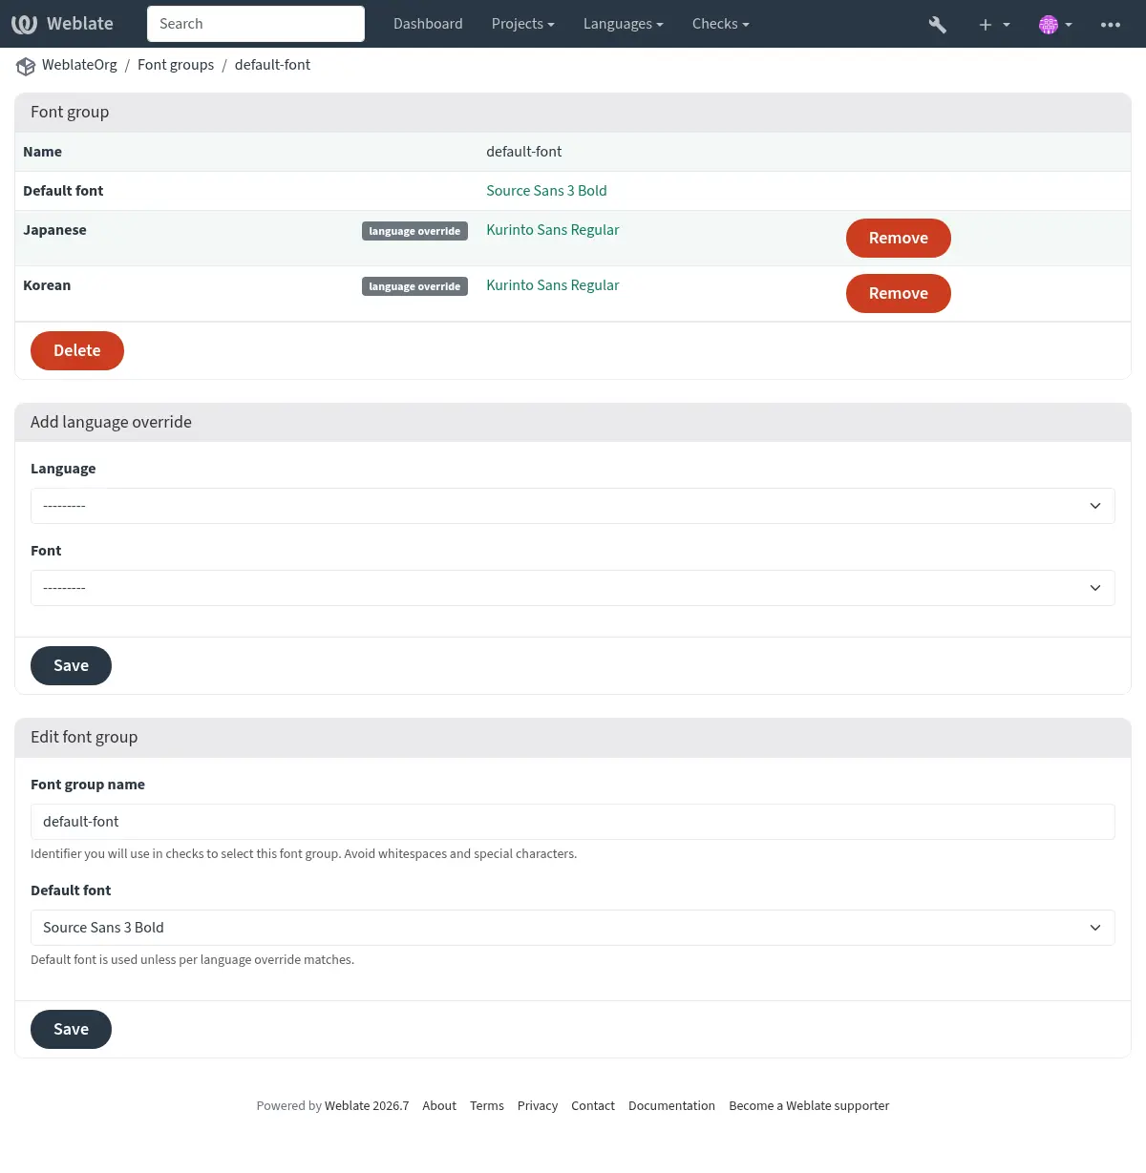Screen dimensions: 1146x1173
Task: Click the Japanese row language override badge
Action: [x=414, y=231]
